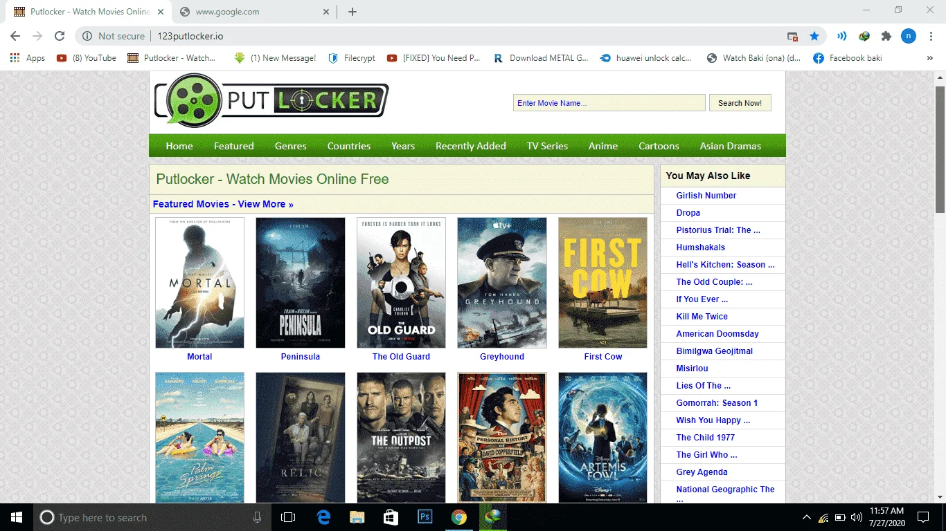Click the Enter Movie Name field
Viewport: 946px width, 531px height.
point(609,103)
